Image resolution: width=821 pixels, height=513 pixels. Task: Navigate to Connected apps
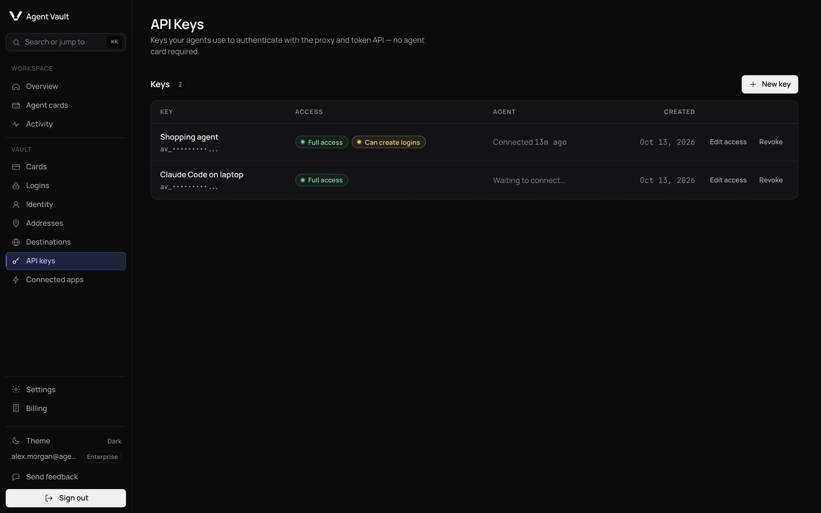tap(66, 280)
